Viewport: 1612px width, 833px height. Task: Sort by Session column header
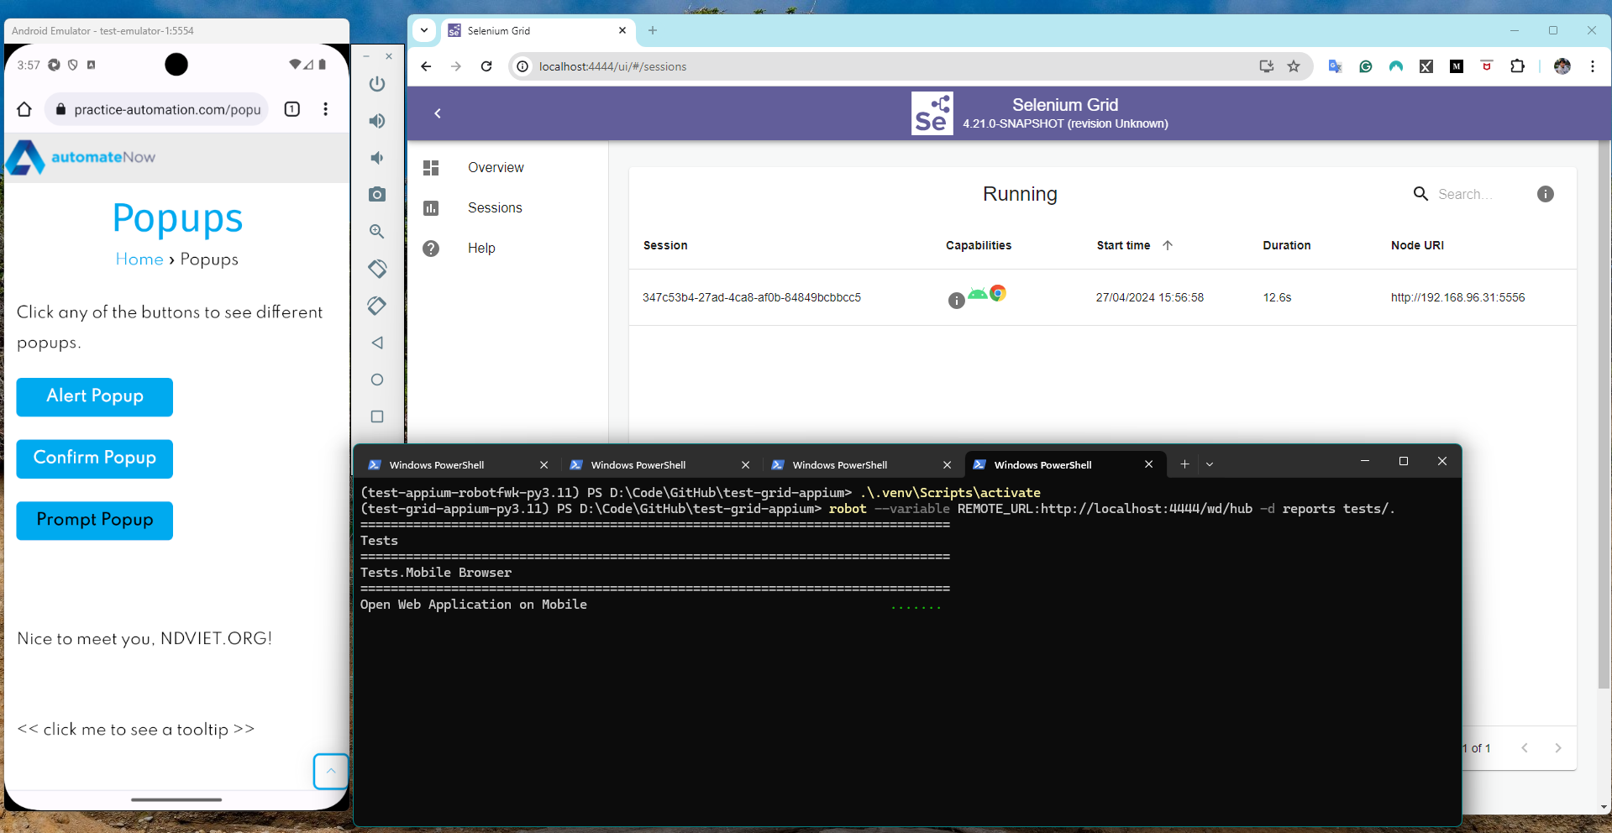(665, 245)
